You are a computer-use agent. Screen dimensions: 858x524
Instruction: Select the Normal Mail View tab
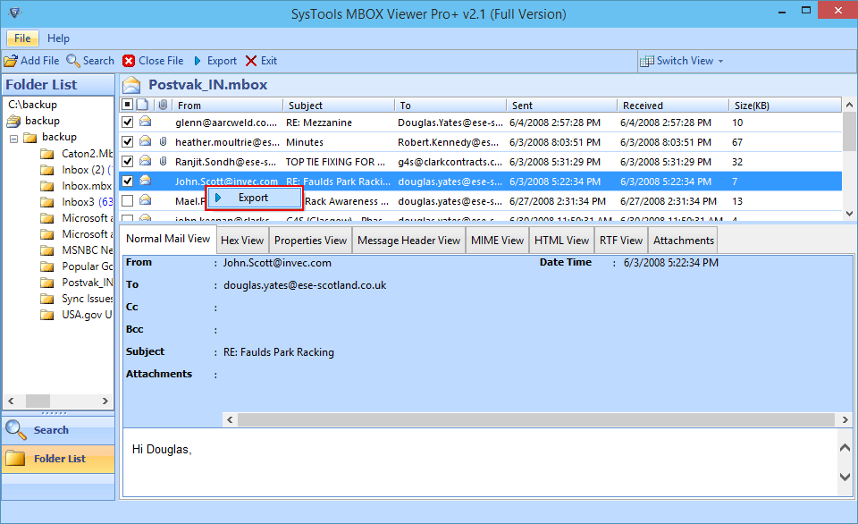point(168,239)
